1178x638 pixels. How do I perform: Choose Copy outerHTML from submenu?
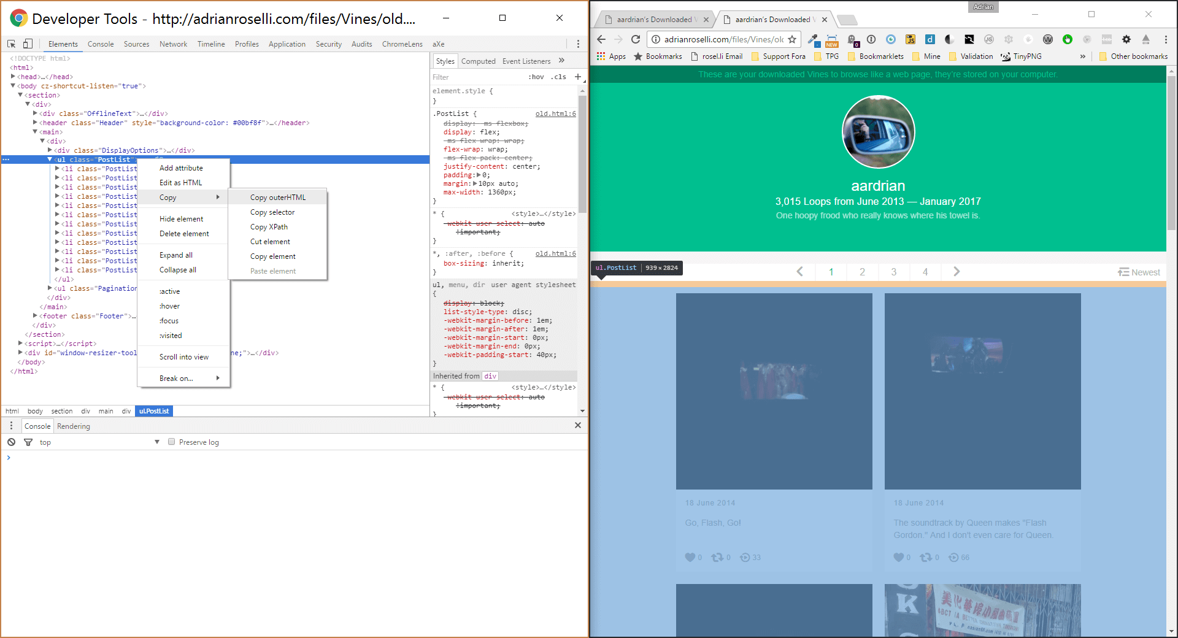[277, 198]
